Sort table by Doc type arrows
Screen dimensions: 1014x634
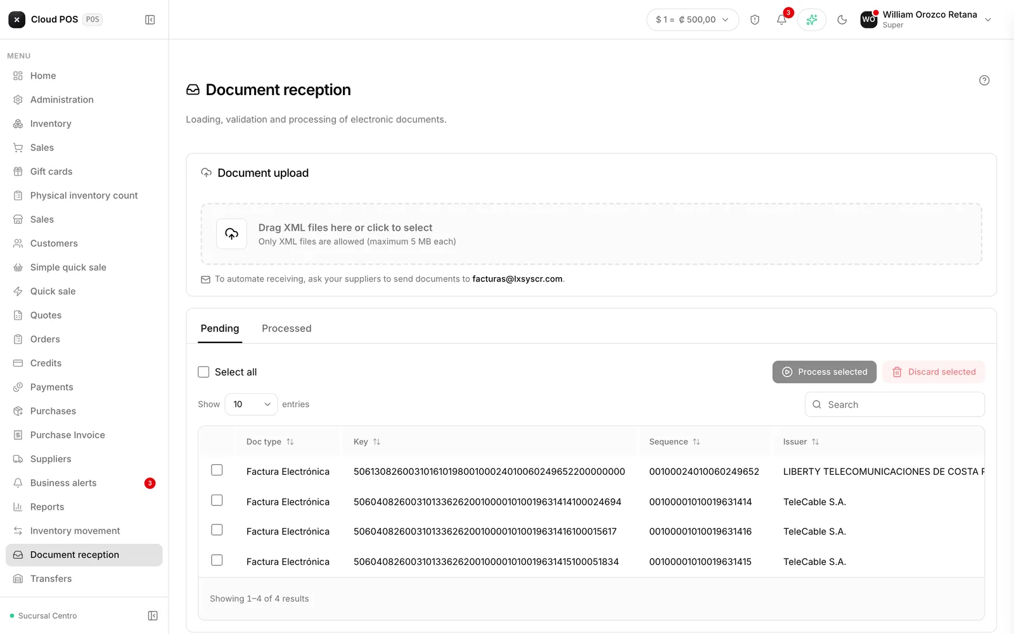[290, 442]
